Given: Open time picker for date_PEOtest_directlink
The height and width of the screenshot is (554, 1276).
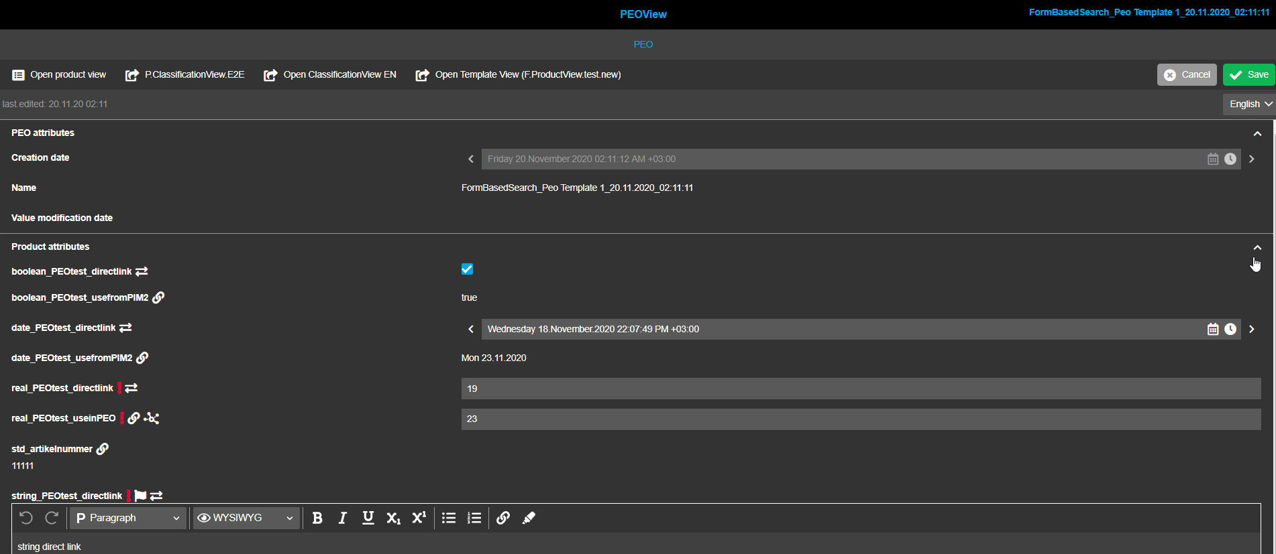Looking at the screenshot, I should click(1230, 329).
